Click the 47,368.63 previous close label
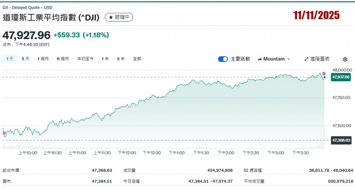Screen dimensions: 355x190 point(341,140)
